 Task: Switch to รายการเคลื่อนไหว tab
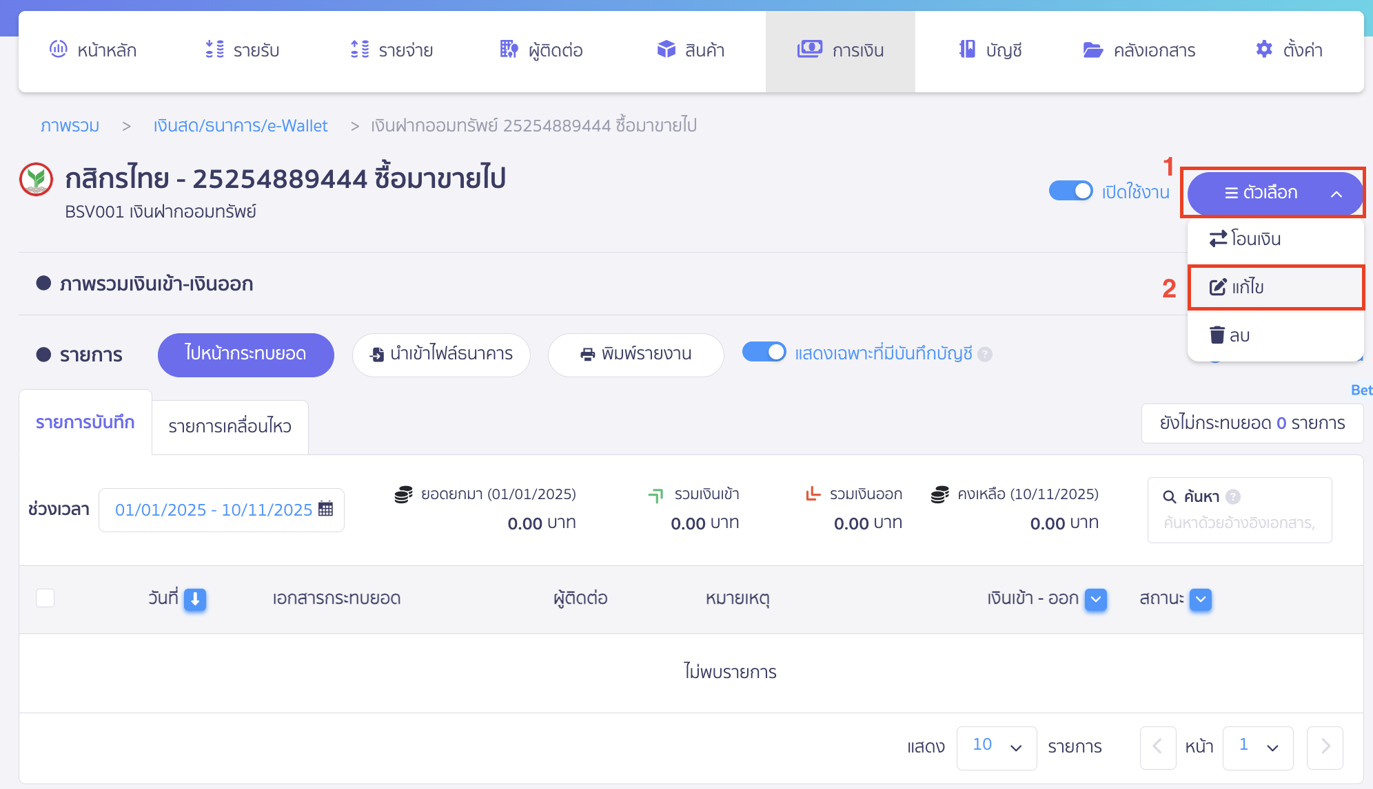[230, 426]
